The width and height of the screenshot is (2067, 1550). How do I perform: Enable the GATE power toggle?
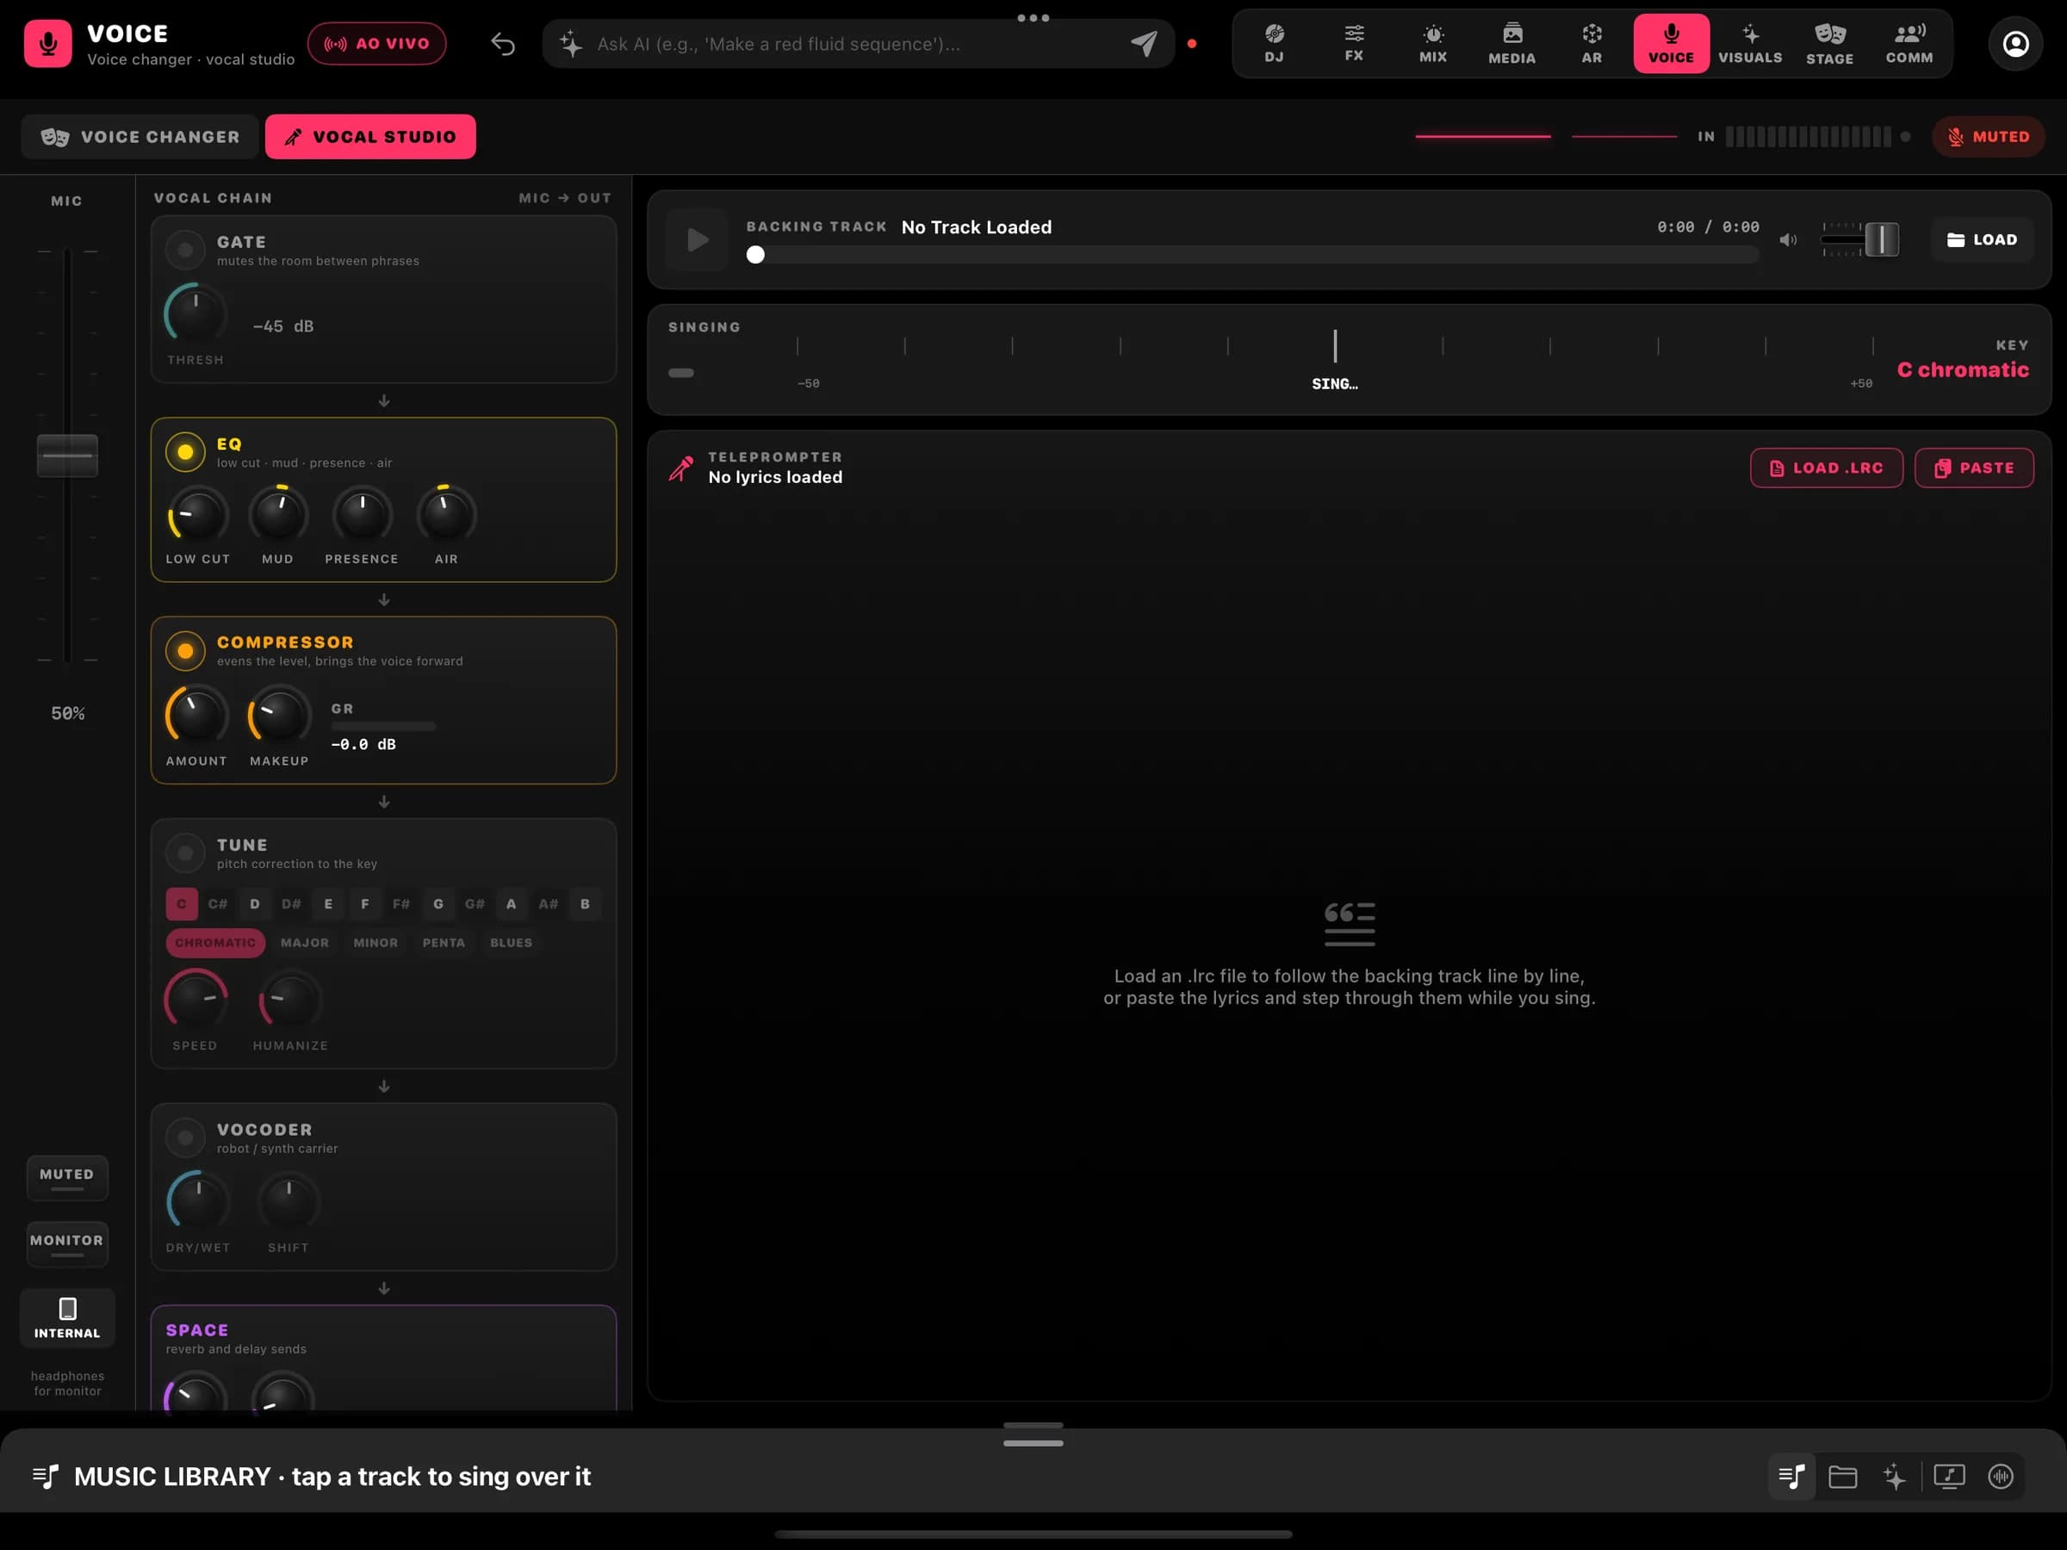185,250
